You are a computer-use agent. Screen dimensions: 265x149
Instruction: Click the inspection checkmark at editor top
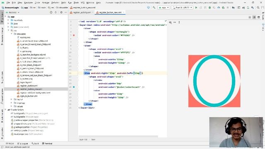(x=166, y=21)
